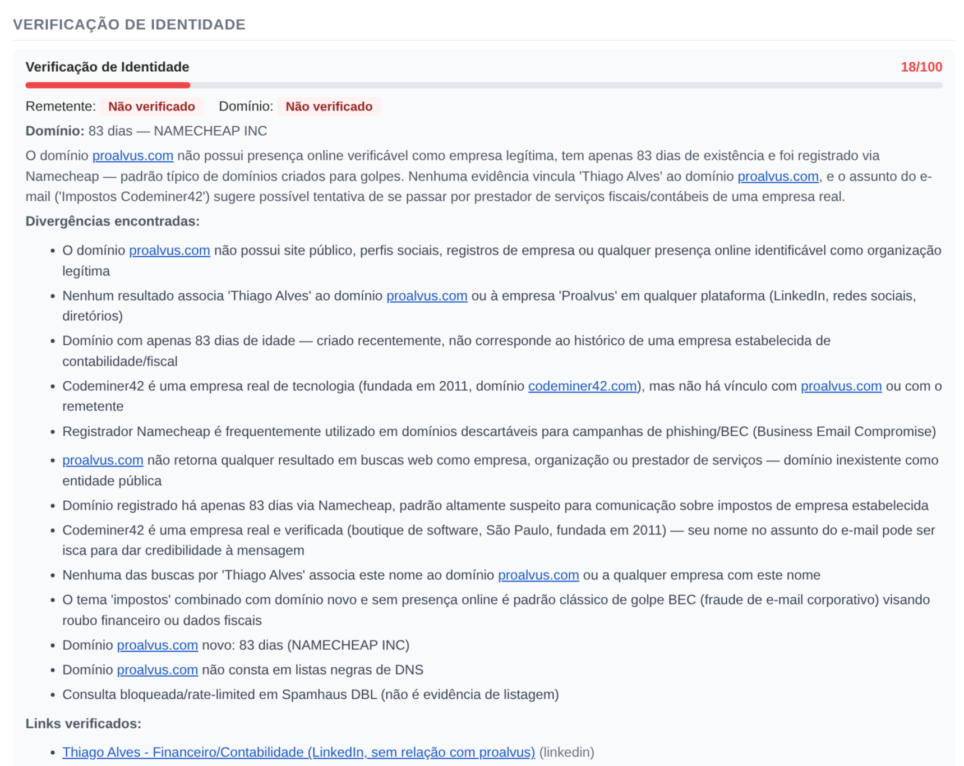This screenshot has height=766, width=964.
Task: Open proalvus.com in the first bullet point
Action: (x=169, y=250)
